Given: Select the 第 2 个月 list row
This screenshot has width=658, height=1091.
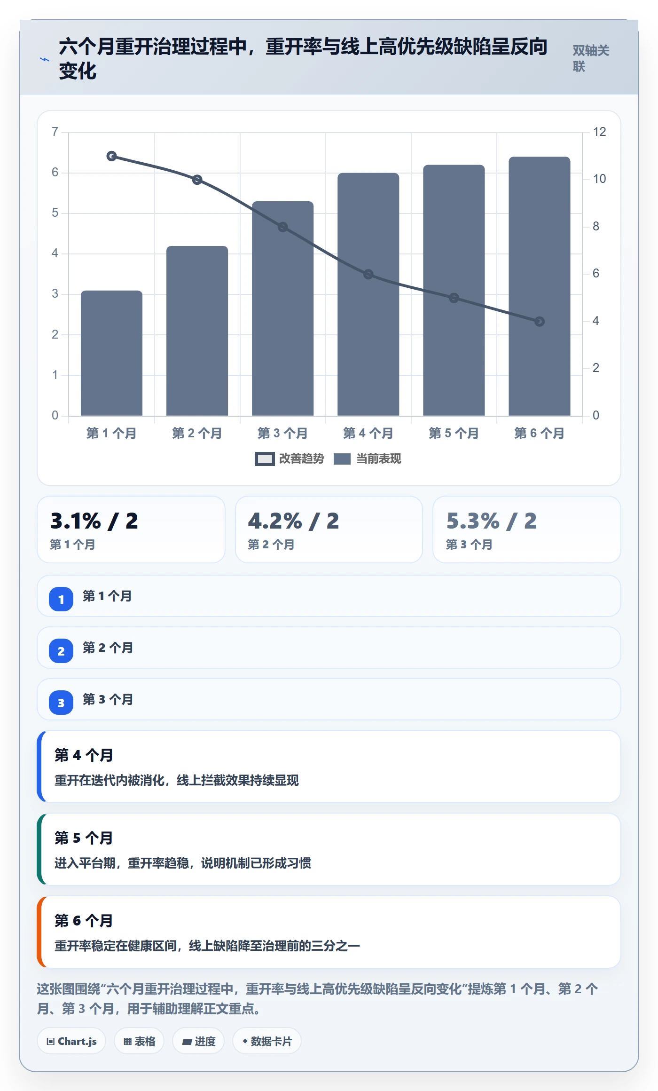Looking at the screenshot, I should click(329, 648).
